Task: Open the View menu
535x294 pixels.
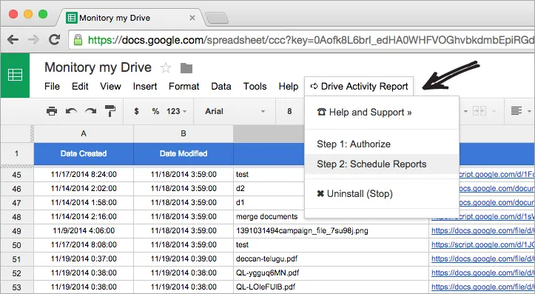Action: tap(110, 87)
